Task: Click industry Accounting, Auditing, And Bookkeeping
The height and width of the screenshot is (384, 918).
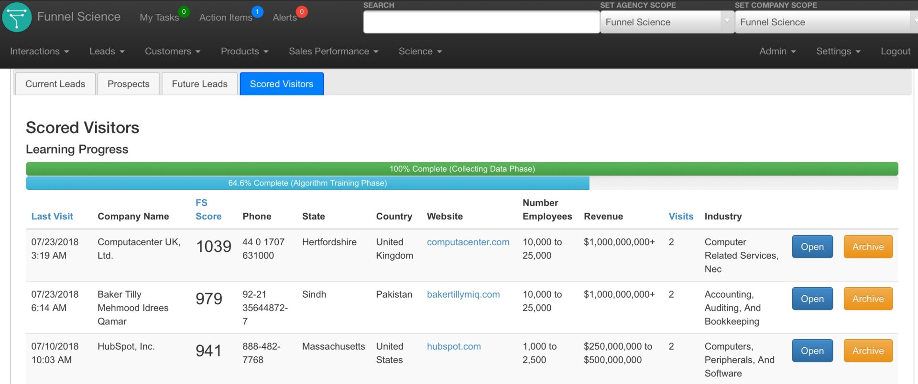Action: click(x=733, y=308)
